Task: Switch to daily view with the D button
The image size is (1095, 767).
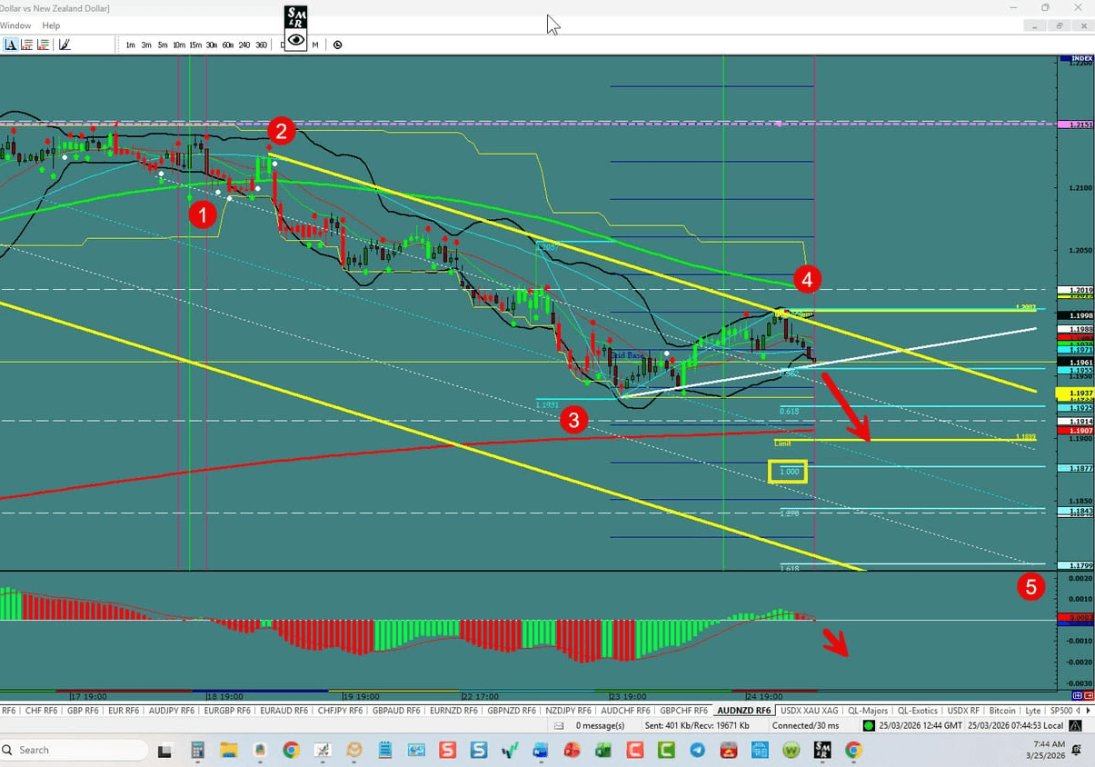Action: (x=283, y=44)
